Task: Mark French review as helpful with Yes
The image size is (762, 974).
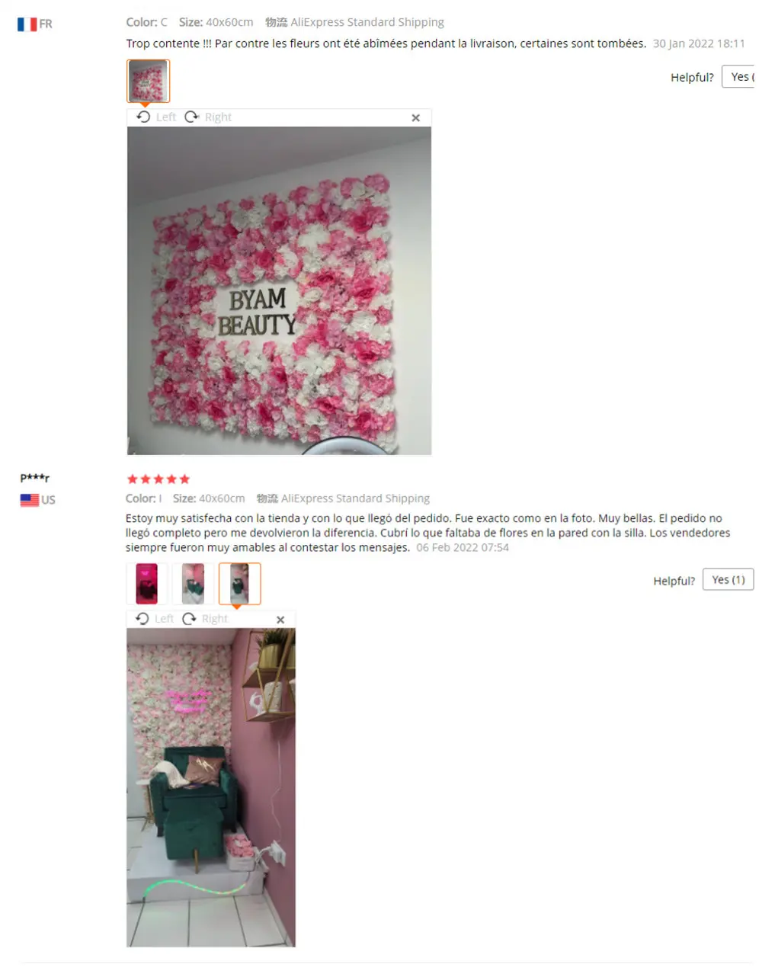Action: (x=739, y=76)
